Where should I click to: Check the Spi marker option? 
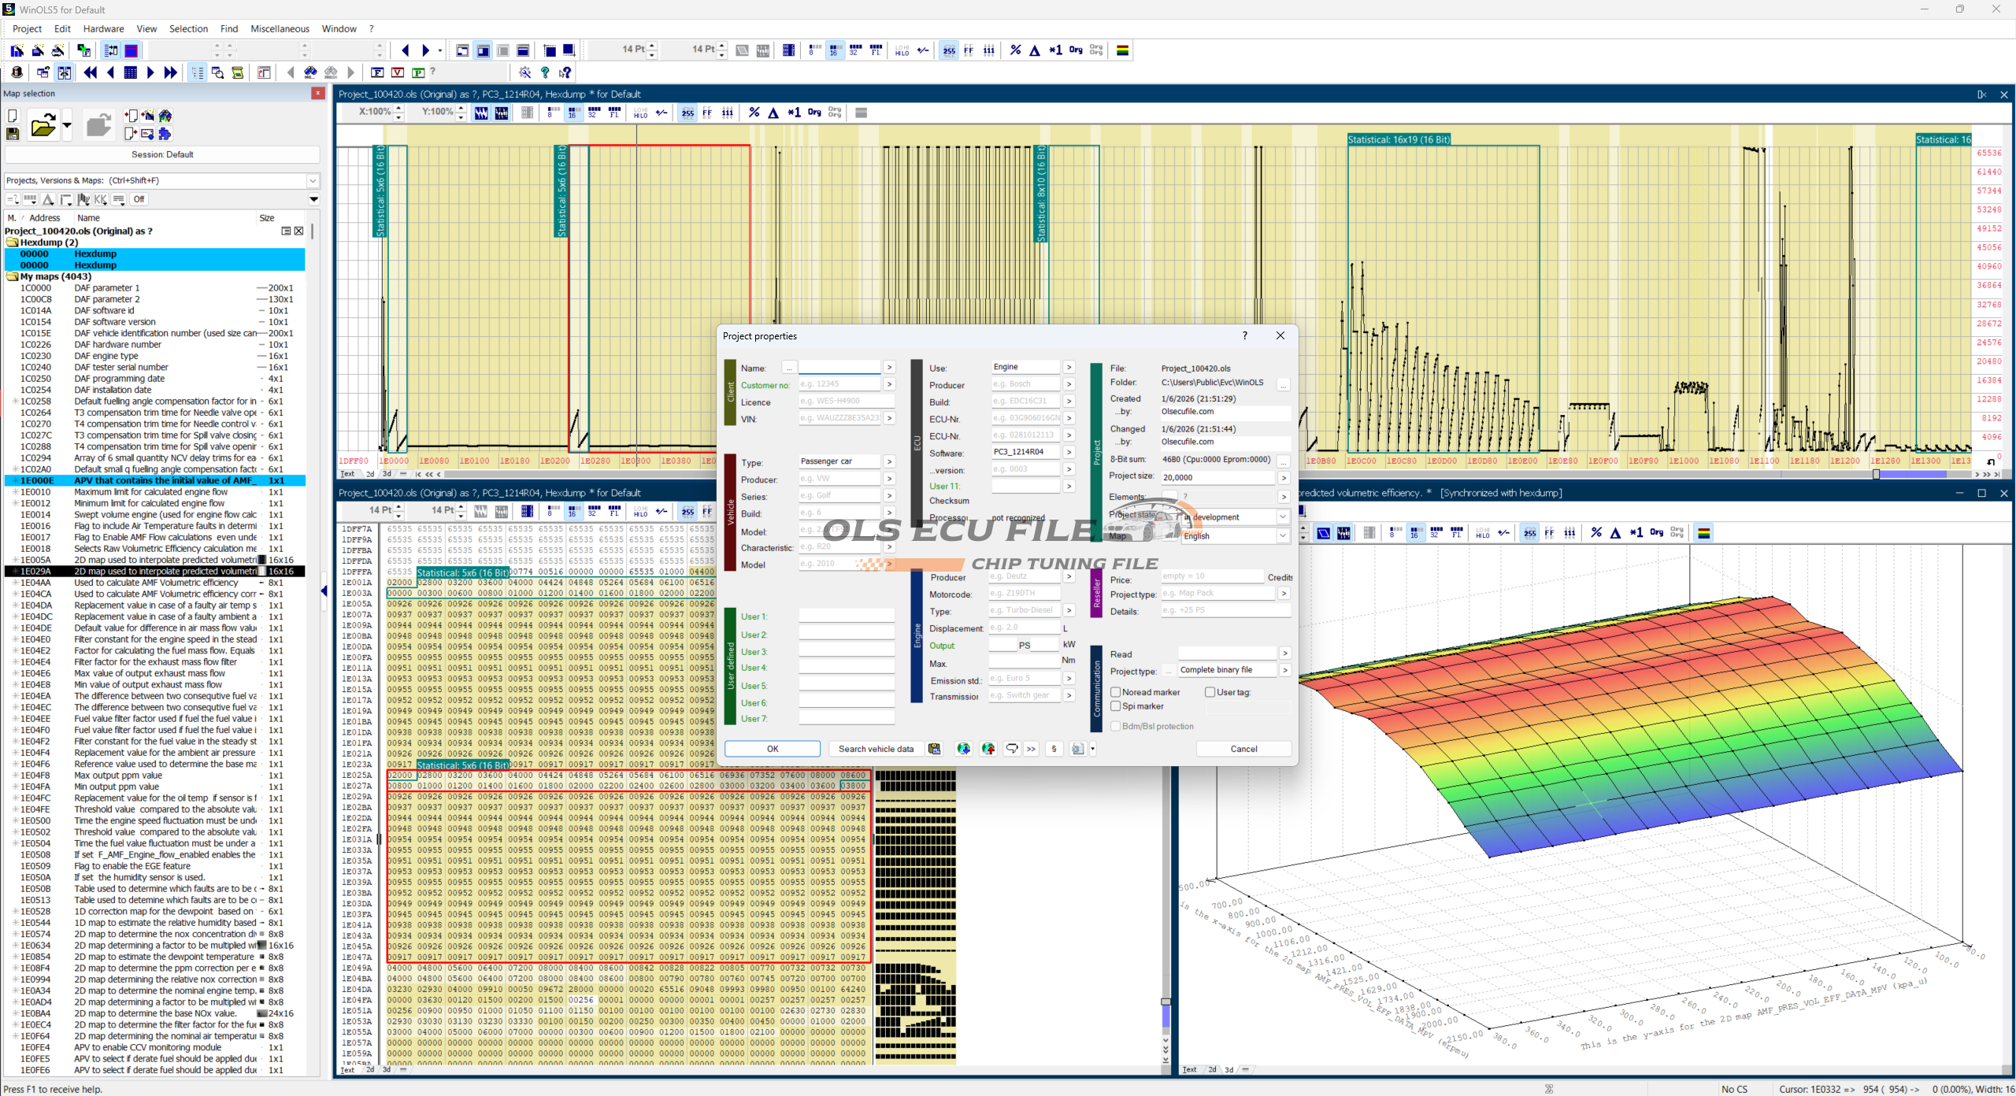(x=1116, y=706)
